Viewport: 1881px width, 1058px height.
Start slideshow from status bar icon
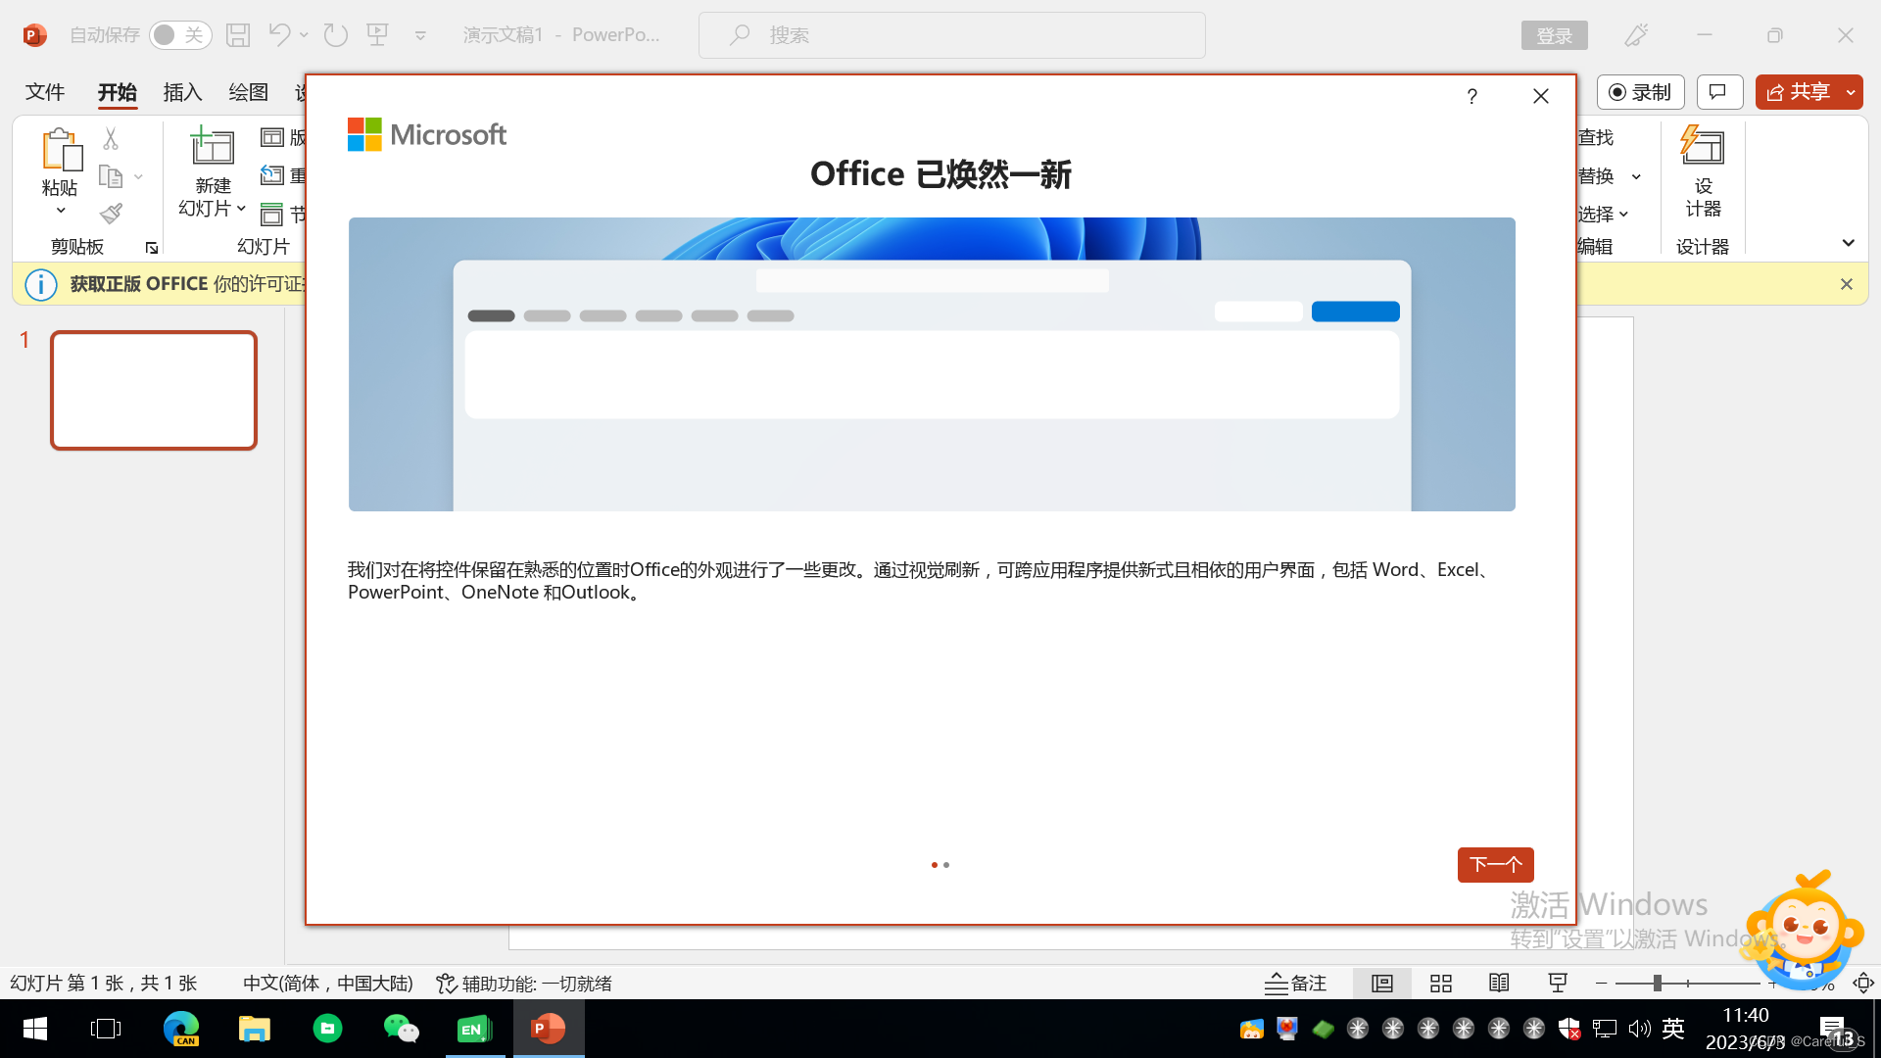tap(1558, 983)
